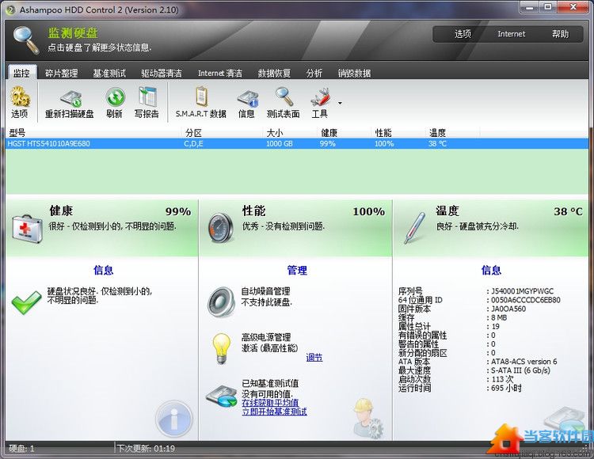Open the 销毁数据 tab
Screen dimensions: 594x459
click(354, 73)
